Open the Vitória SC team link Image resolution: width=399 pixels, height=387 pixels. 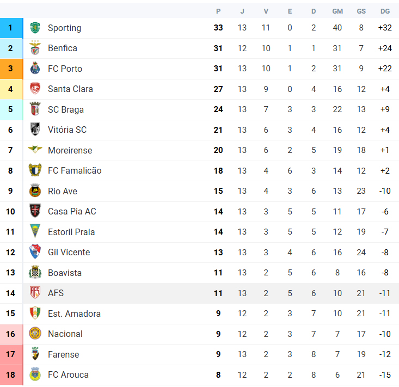(x=67, y=130)
